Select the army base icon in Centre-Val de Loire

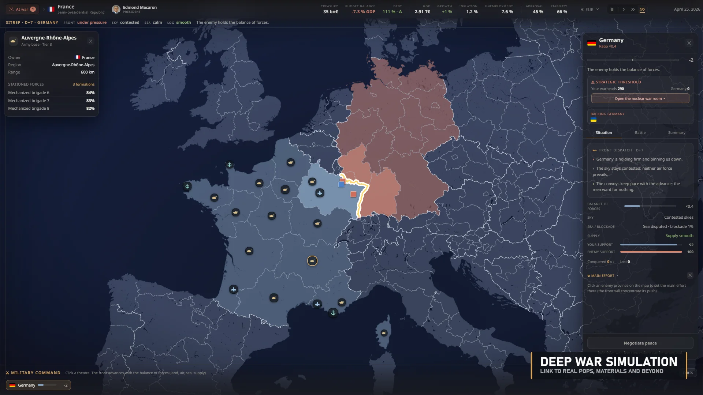tap(272, 216)
